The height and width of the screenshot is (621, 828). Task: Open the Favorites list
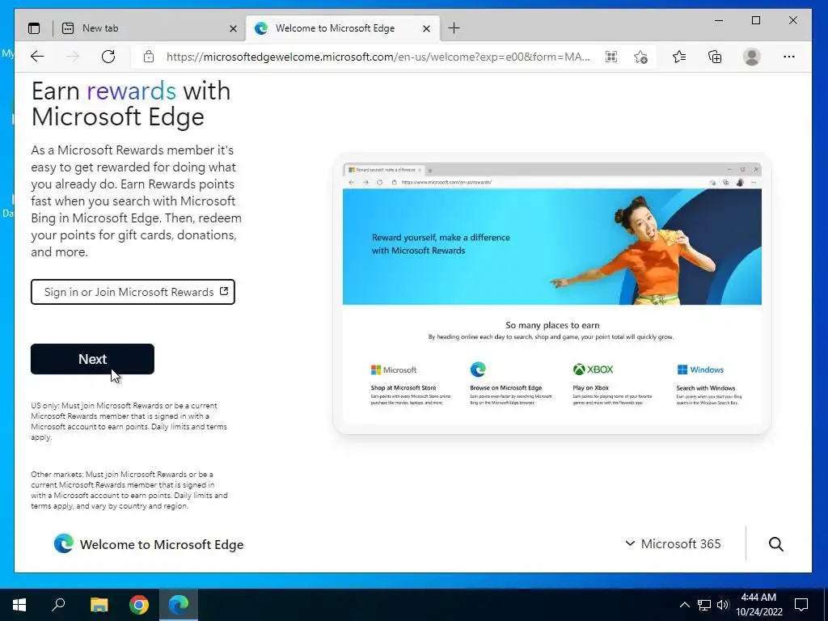679,57
